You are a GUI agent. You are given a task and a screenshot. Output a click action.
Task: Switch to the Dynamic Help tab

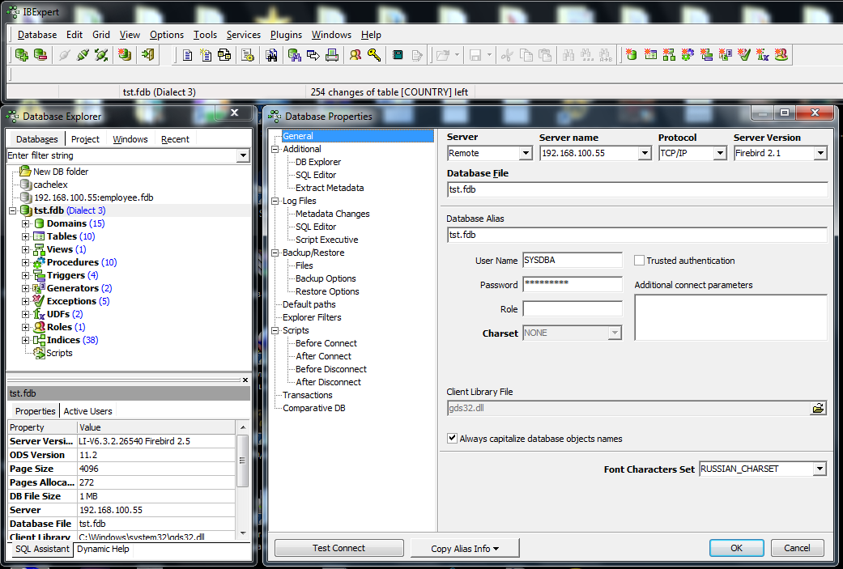(103, 549)
